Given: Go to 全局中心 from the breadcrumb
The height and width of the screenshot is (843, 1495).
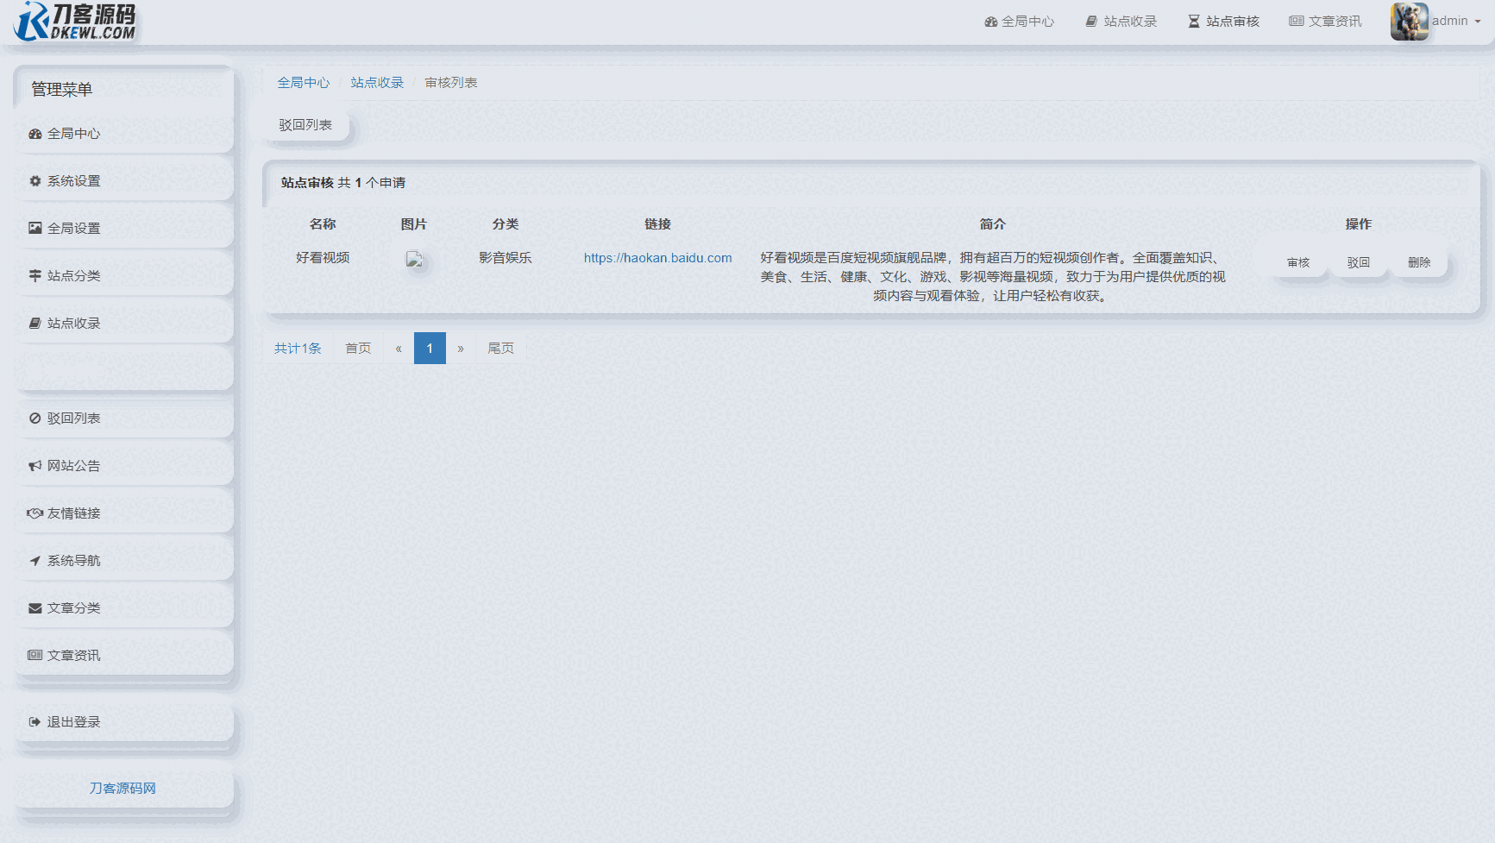Looking at the screenshot, I should tap(304, 83).
